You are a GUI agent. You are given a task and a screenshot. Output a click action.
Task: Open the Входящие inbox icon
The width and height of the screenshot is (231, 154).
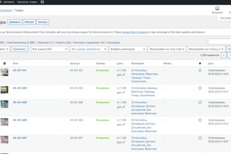[x=217, y=8]
